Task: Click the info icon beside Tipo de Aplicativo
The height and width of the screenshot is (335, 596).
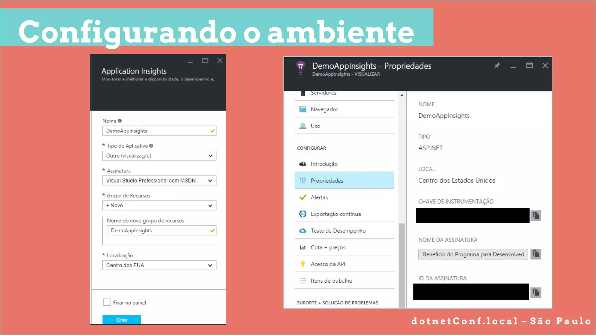Action: coord(151,146)
